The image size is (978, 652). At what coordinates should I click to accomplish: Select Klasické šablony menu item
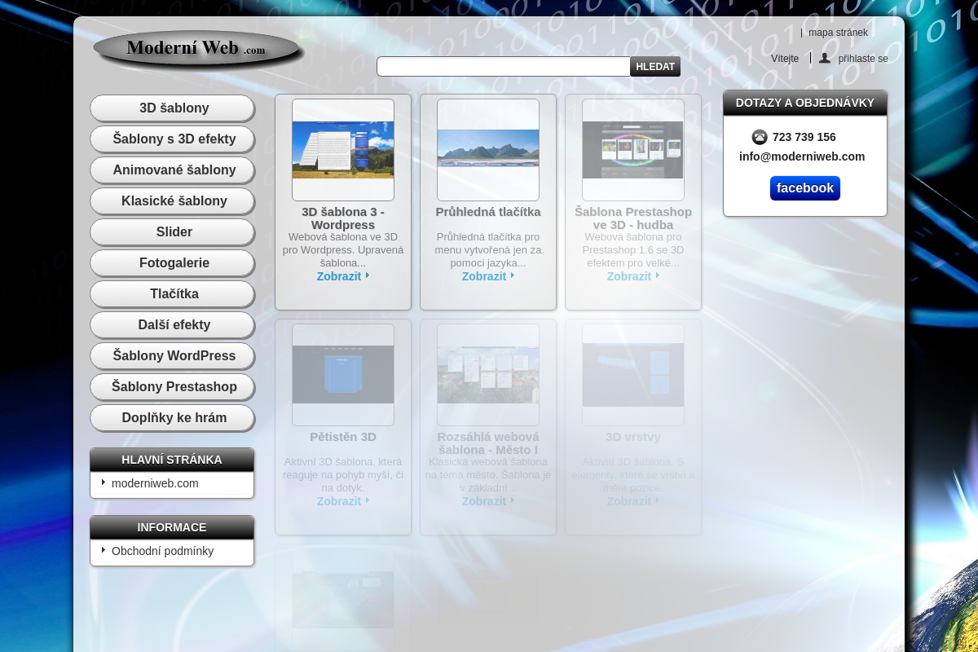(x=173, y=201)
